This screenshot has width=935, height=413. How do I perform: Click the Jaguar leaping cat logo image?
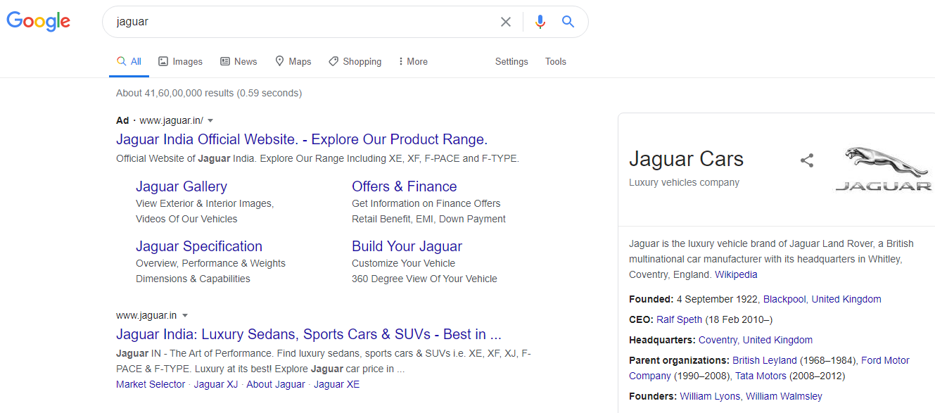(884, 168)
